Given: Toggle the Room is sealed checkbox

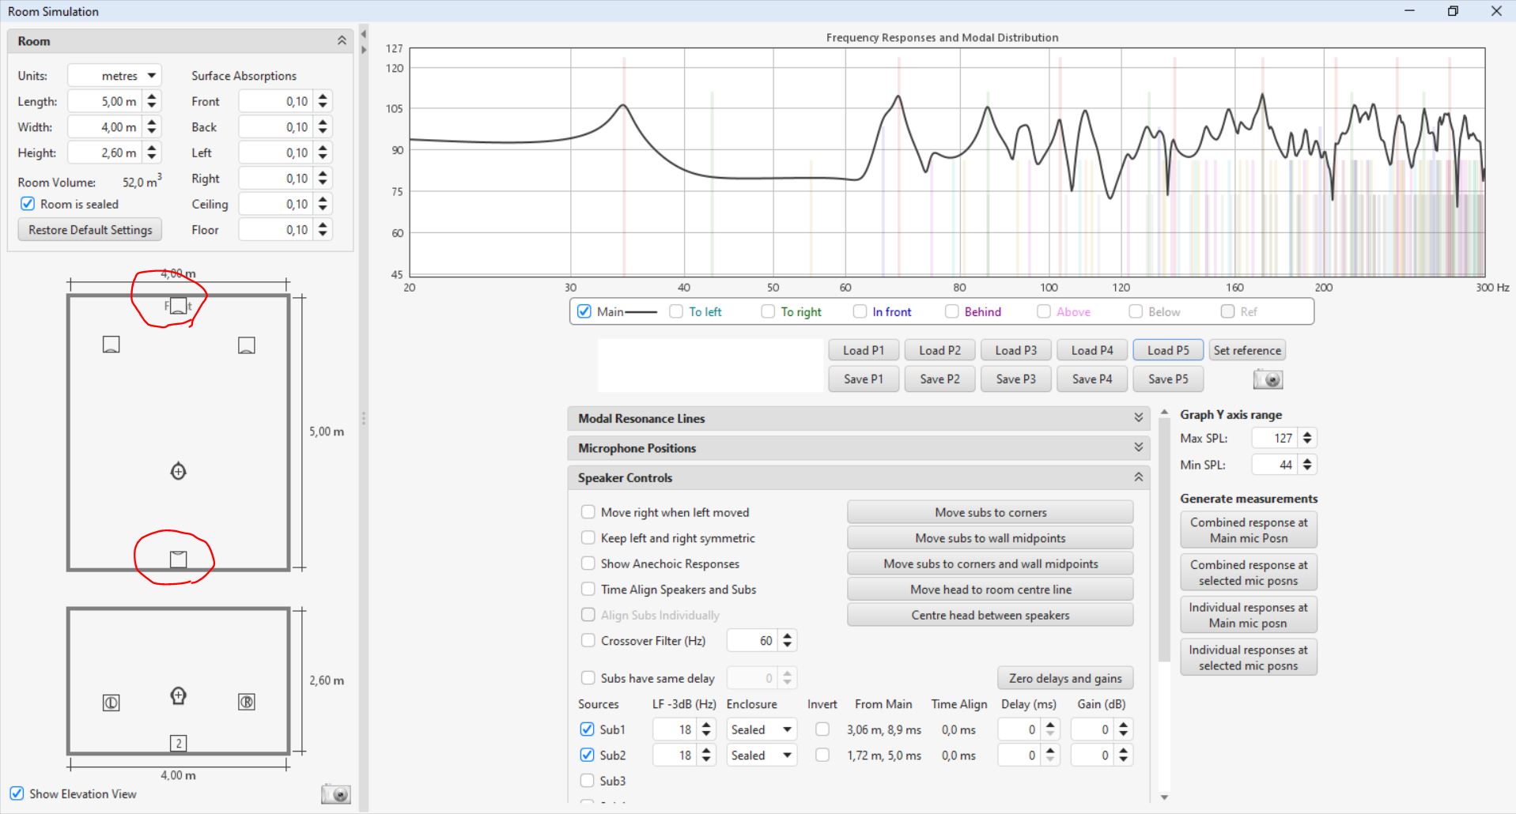Looking at the screenshot, I should click(28, 204).
